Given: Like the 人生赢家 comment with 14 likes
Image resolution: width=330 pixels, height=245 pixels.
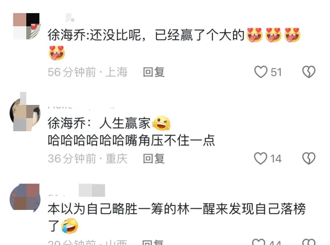Looking at the screenshot, I should [x=261, y=158].
